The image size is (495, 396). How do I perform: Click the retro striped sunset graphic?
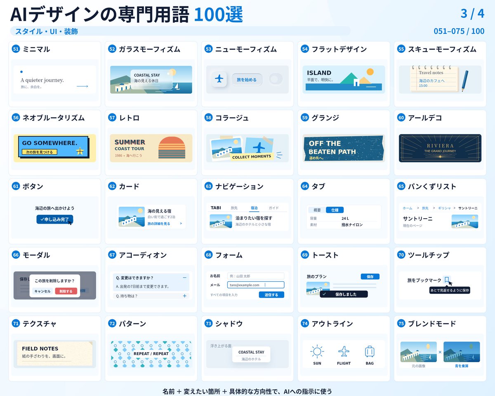[x=172, y=148]
